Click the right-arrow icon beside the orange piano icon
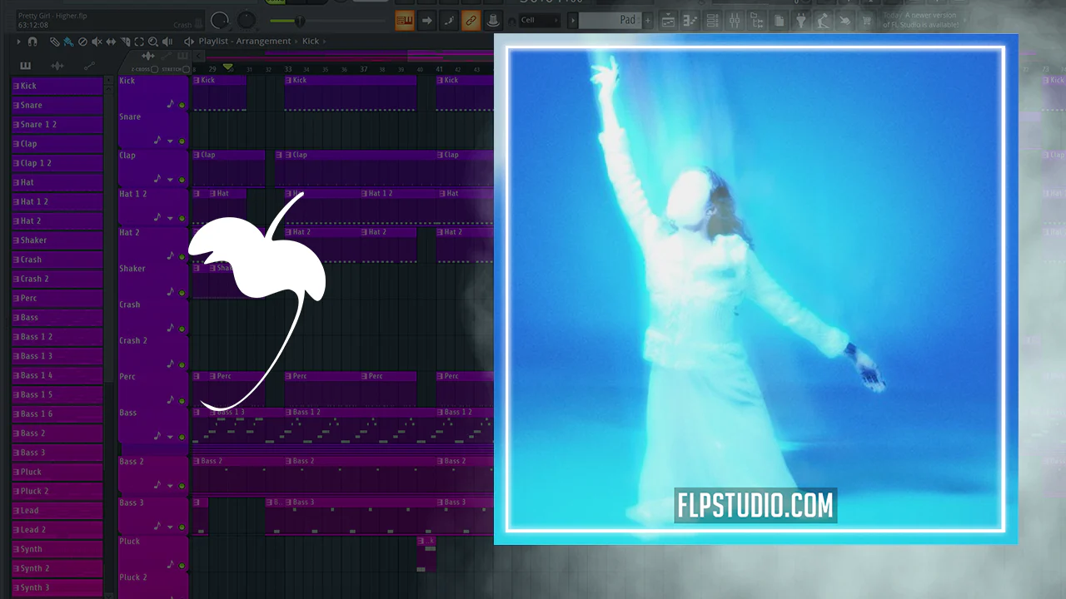Image resolution: width=1066 pixels, height=599 pixels. pos(426,20)
